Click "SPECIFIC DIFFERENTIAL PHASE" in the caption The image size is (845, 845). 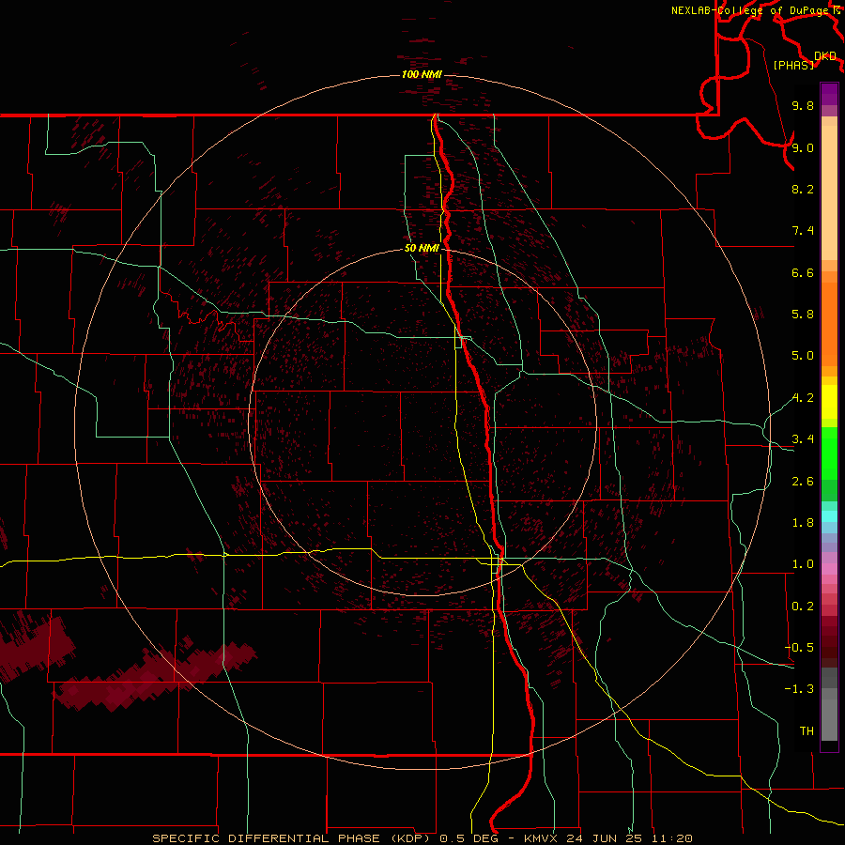click(267, 838)
